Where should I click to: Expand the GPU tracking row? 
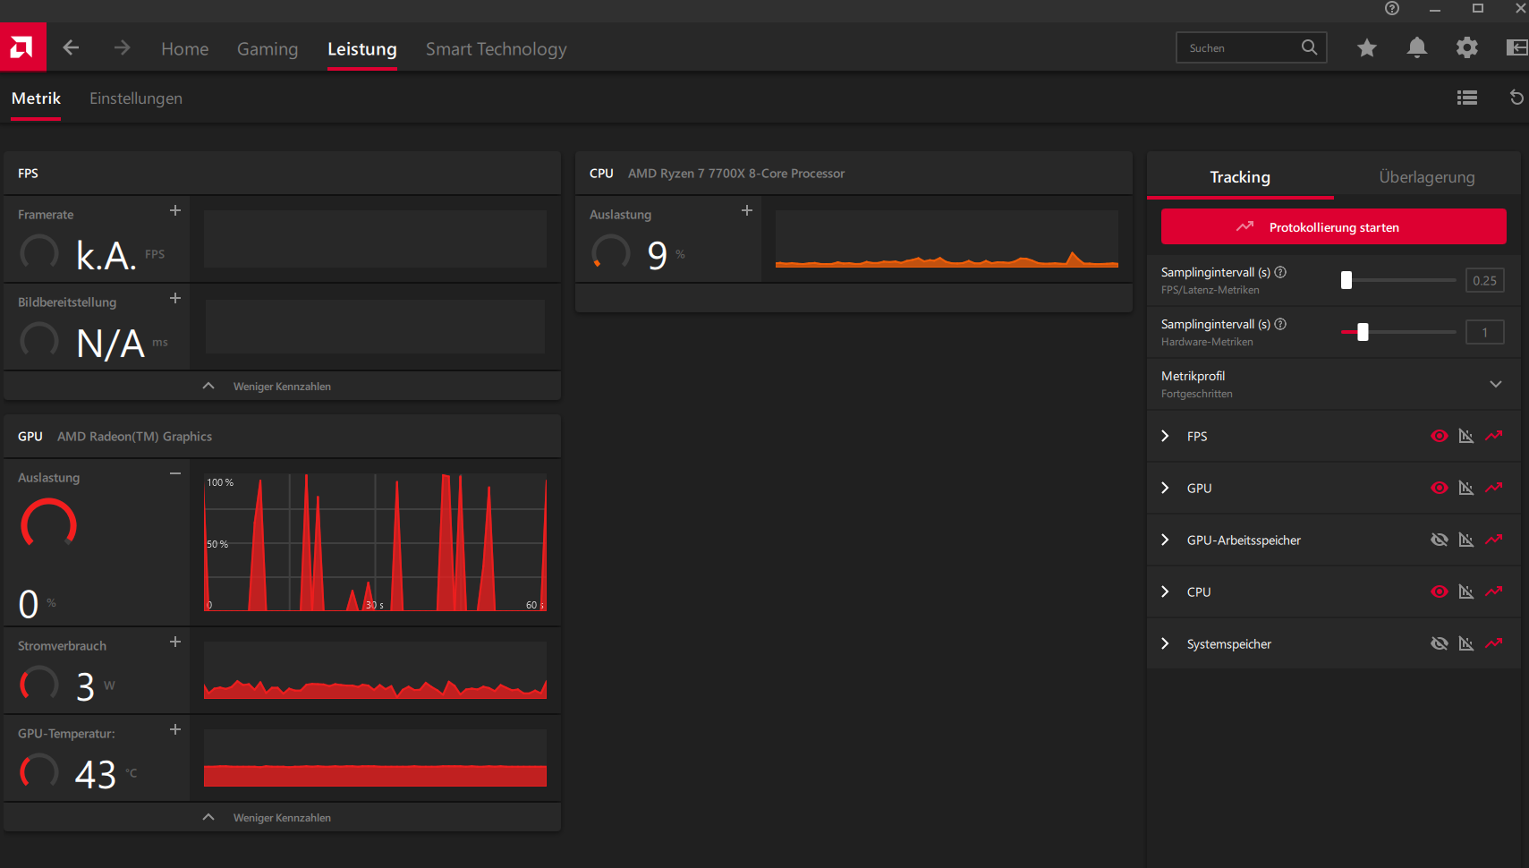pyautogui.click(x=1165, y=488)
